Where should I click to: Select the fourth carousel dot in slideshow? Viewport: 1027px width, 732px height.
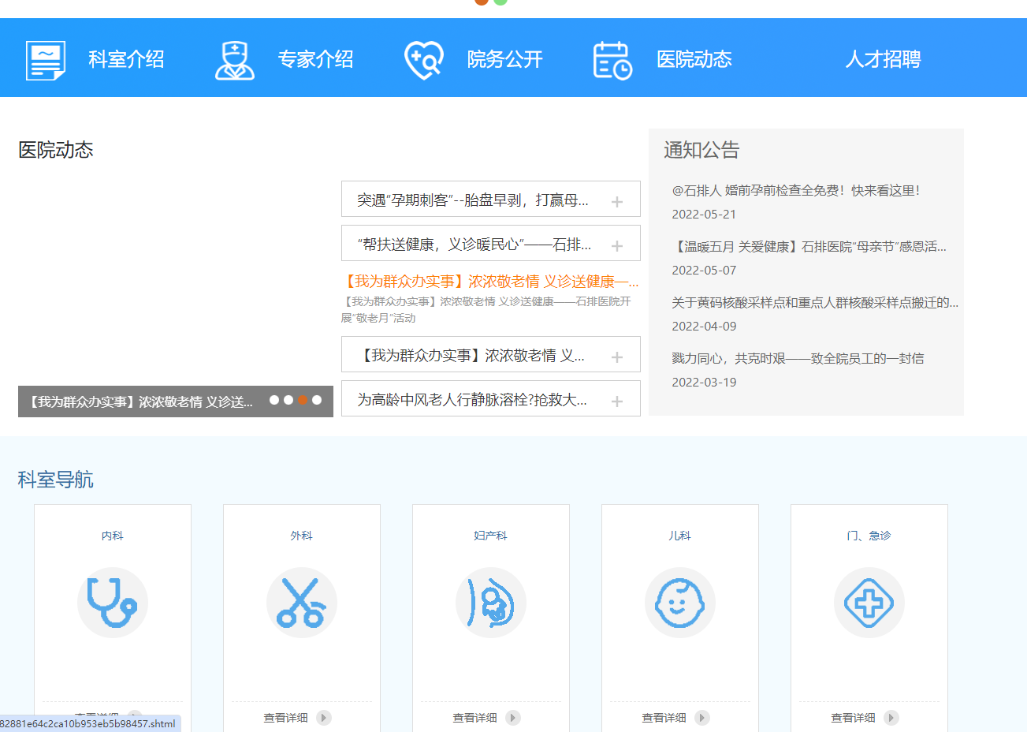[317, 400]
